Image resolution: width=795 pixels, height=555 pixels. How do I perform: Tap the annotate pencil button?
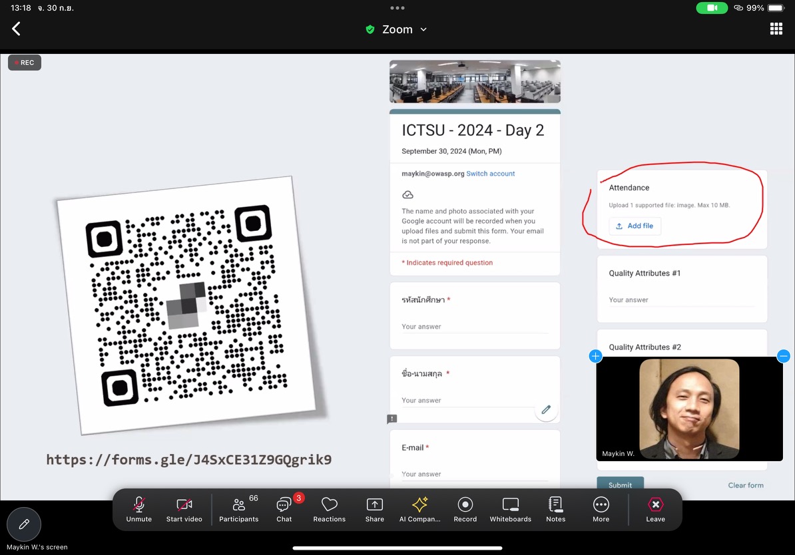(24, 524)
